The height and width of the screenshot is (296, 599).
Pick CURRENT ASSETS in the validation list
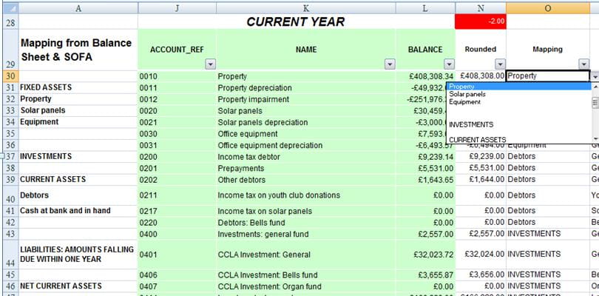pos(477,139)
